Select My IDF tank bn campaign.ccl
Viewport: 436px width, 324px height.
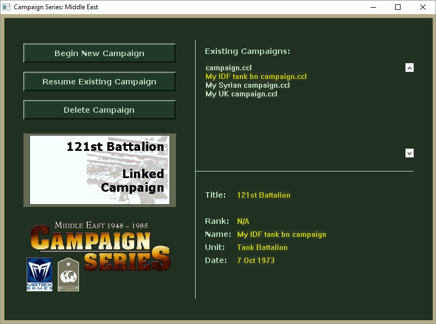tap(256, 76)
